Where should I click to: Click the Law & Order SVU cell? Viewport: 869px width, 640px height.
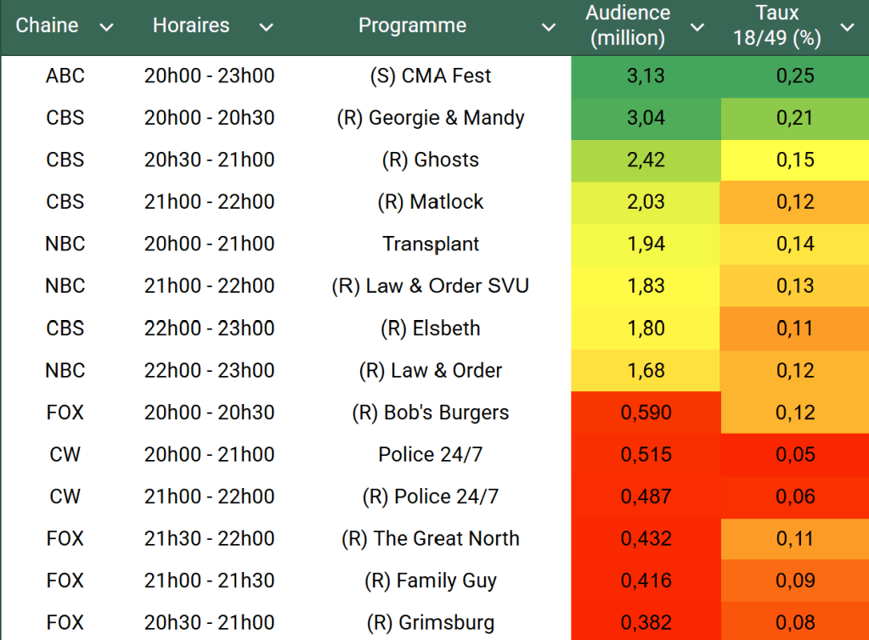click(x=431, y=286)
